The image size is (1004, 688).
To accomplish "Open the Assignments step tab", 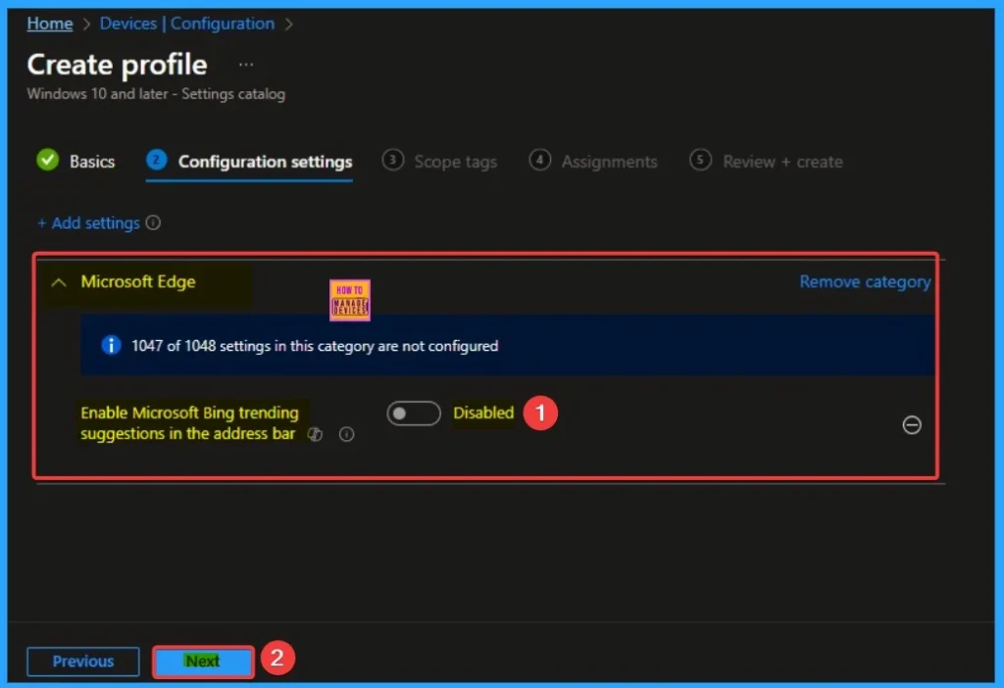I will click(593, 162).
